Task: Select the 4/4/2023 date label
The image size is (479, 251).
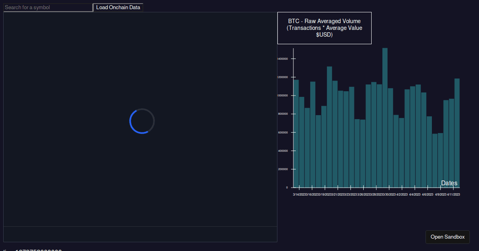Action: (x=415, y=194)
